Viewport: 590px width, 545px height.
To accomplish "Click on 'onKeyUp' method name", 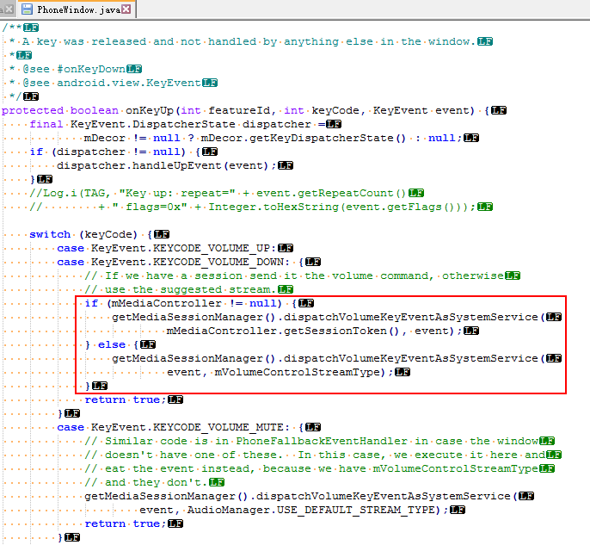I will click(x=150, y=111).
